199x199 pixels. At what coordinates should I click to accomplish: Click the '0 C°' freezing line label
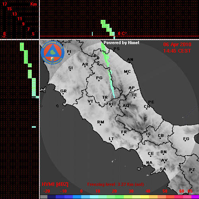[122, 33]
